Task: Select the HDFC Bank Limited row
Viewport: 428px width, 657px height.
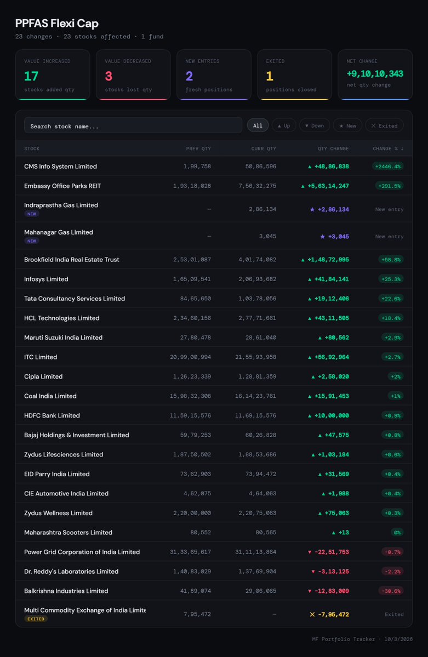Action: click(x=214, y=415)
